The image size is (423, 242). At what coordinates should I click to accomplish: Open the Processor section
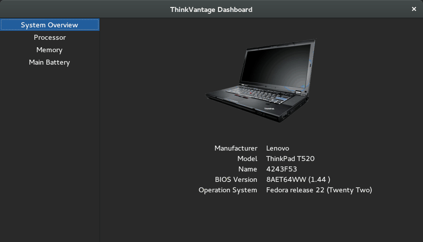(x=50, y=37)
